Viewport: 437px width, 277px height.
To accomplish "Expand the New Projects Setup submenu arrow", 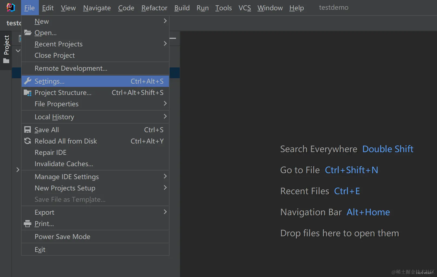I will 165,187.
